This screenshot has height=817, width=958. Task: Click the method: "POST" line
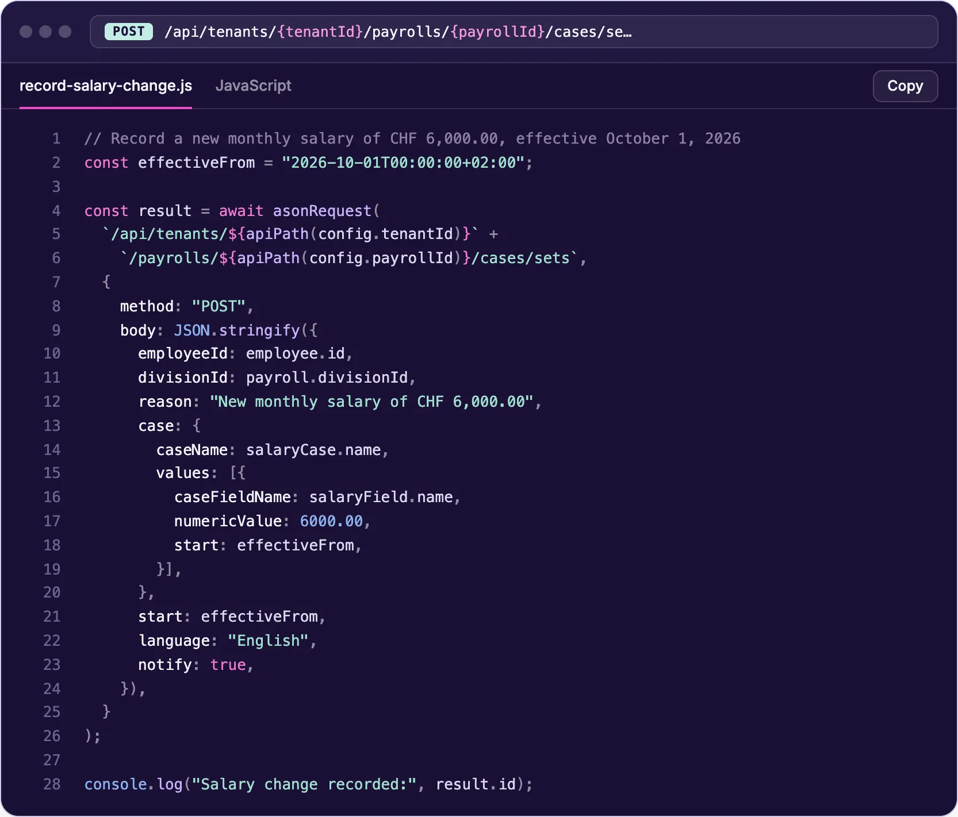tap(186, 306)
